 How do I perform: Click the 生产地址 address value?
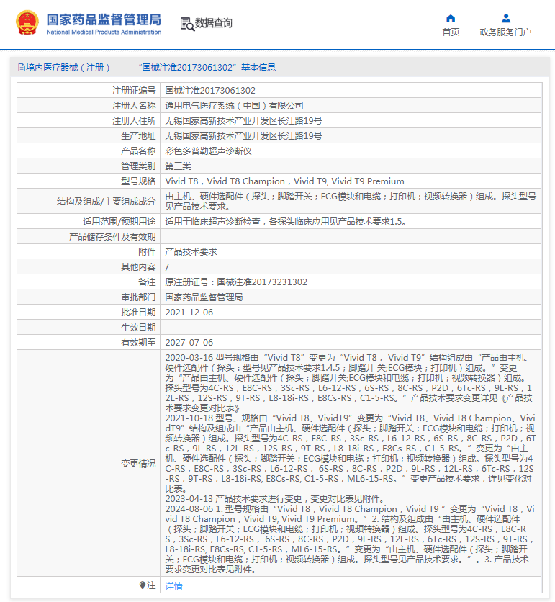click(244, 136)
